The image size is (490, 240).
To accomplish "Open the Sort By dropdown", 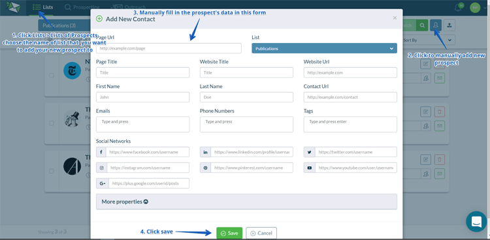I will (428, 40).
